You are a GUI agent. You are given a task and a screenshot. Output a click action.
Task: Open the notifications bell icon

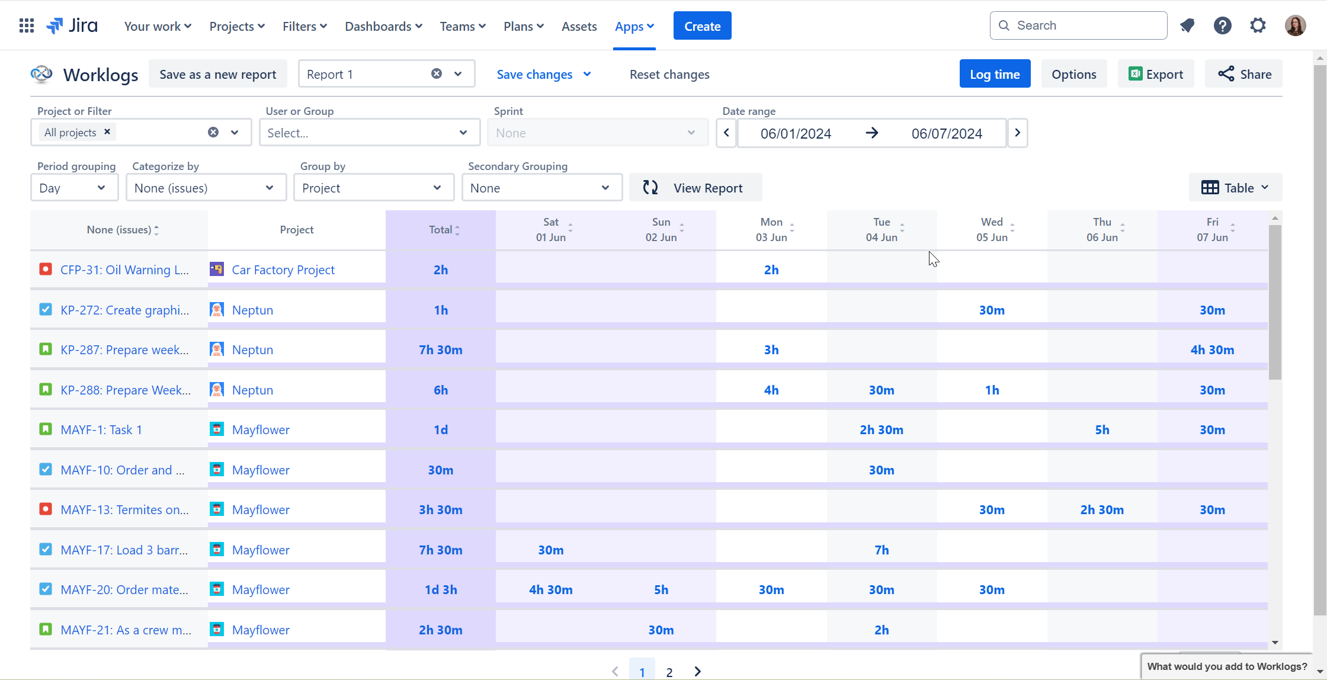pos(1187,25)
